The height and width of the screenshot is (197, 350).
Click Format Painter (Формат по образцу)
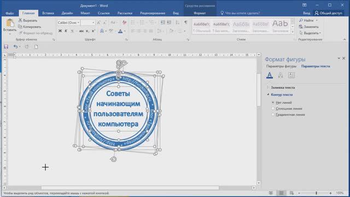(x=36, y=33)
